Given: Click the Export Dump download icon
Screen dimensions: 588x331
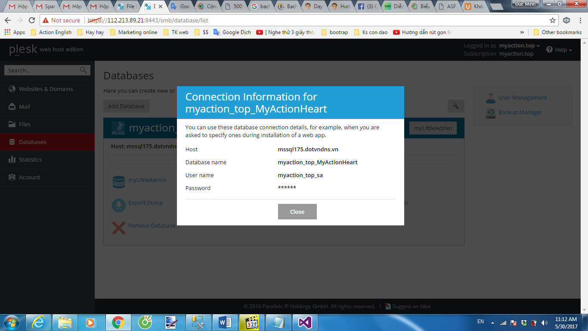Looking at the screenshot, I should [x=118, y=205].
